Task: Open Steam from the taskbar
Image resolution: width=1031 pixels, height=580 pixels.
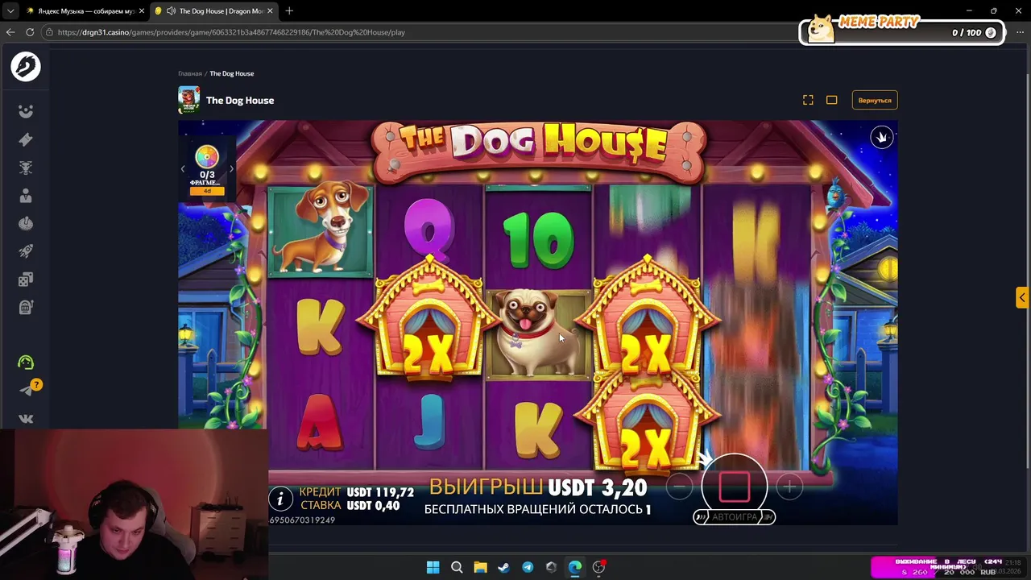Action: point(503,567)
